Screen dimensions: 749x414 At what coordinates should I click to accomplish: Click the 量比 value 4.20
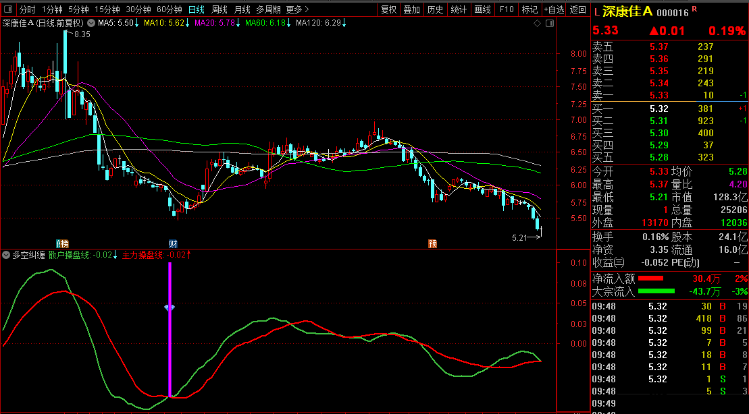[x=738, y=184]
